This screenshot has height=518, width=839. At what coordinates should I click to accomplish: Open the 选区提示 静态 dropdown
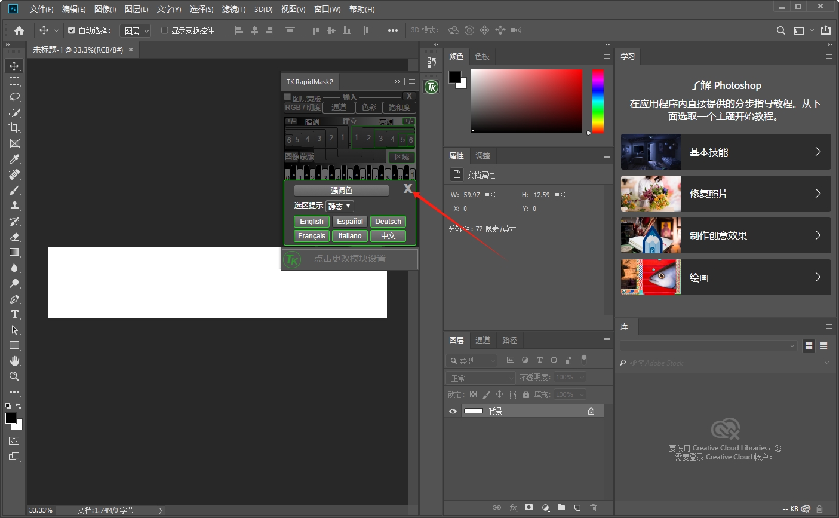tap(340, 206)
